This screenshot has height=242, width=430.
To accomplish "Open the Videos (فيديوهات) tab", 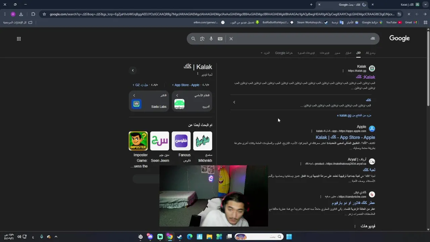I will (325, 53).
